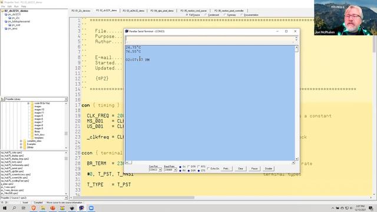The image size is (377, 212).
Task: Select the top-level 02_ds3231_demo object
Action: (x=16, y=11)
